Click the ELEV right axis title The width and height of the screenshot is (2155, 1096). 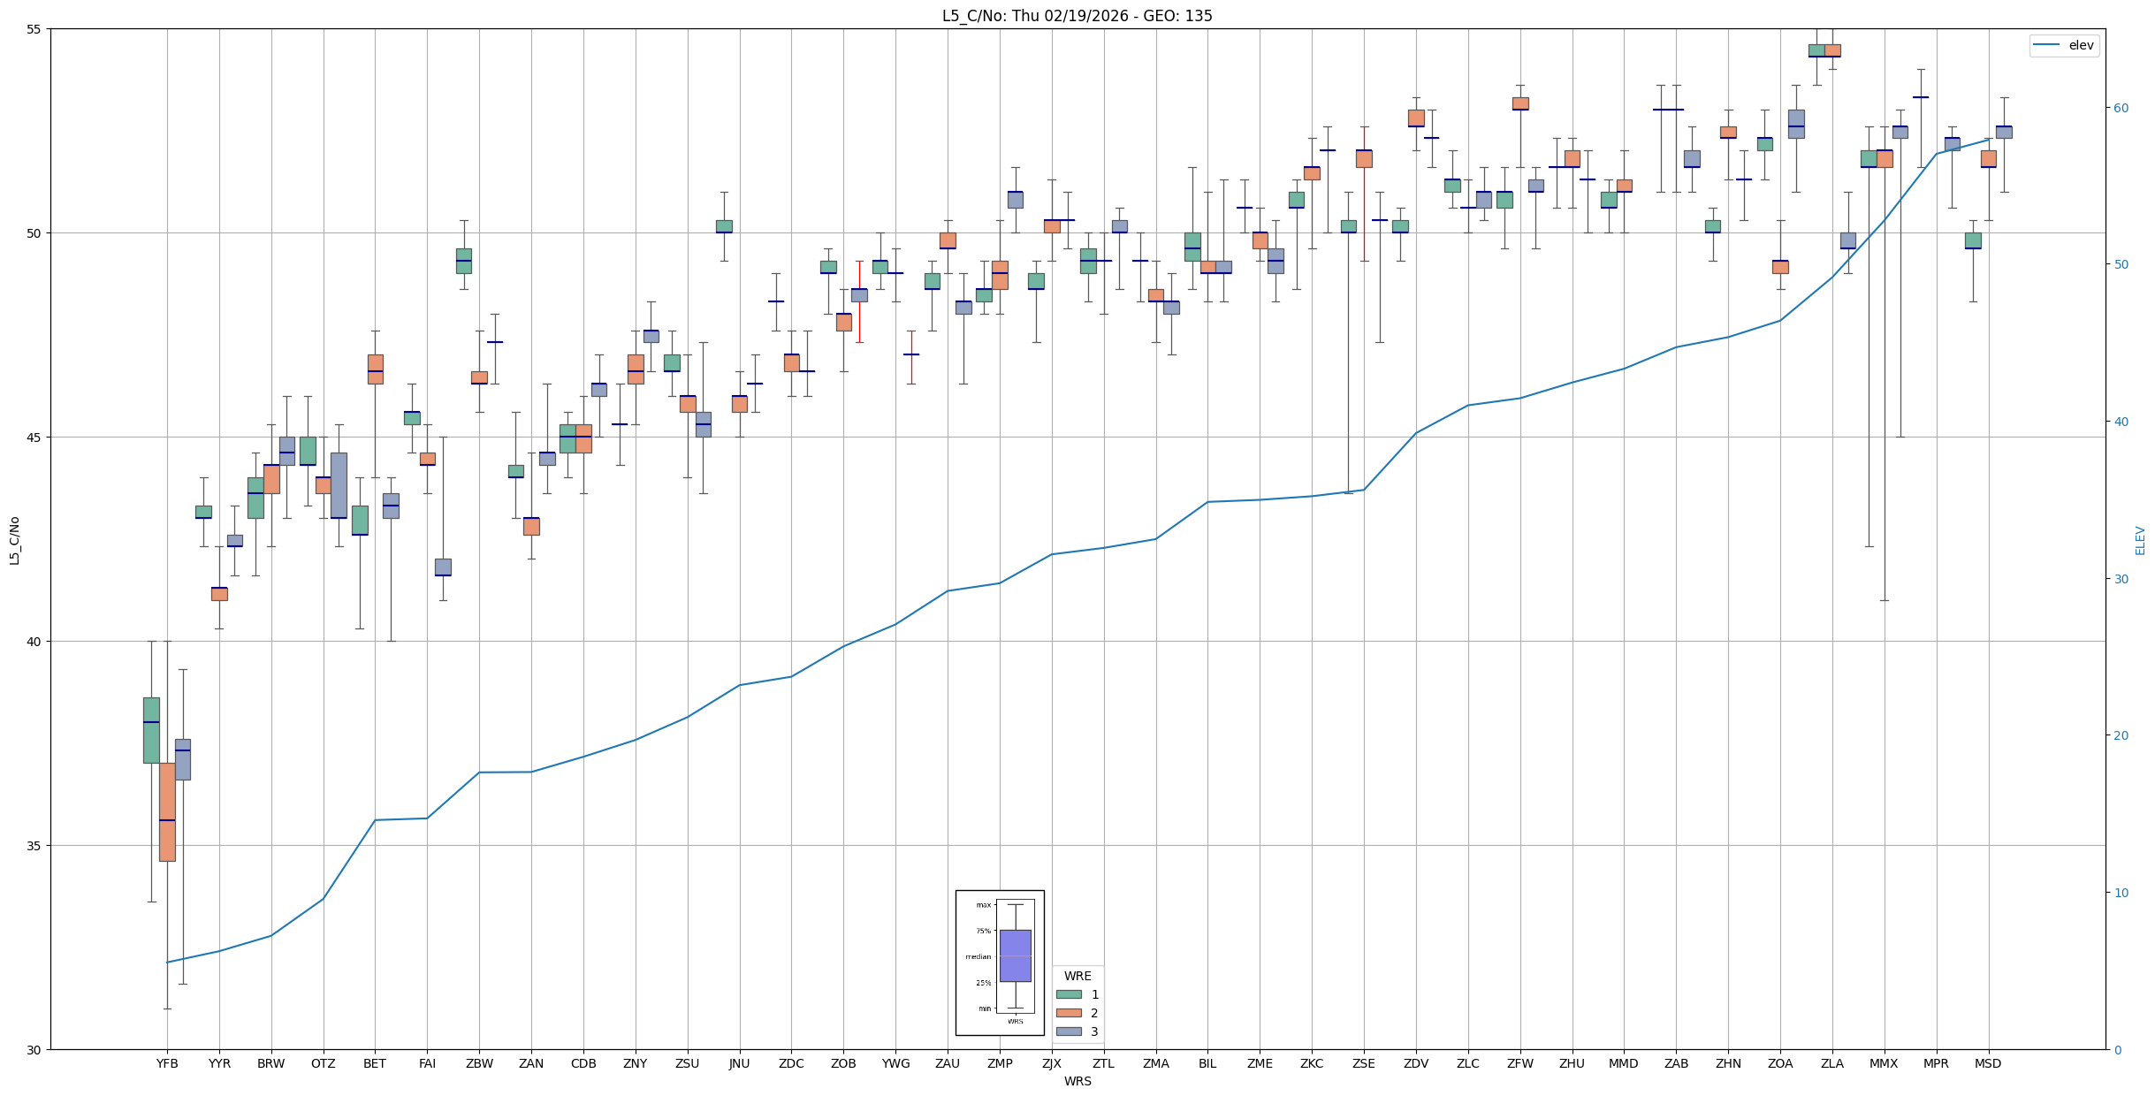click(2140, 540)
